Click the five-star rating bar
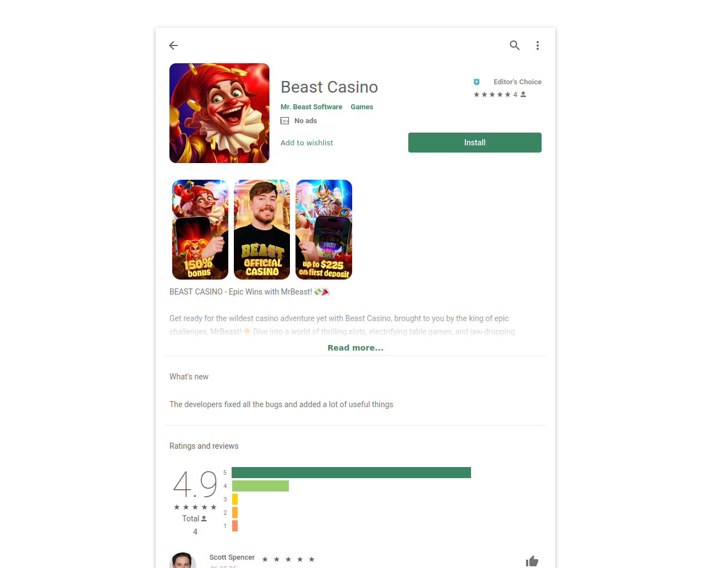Image resolution: width=711 pixels, height=568 pixels. [351, 473]
